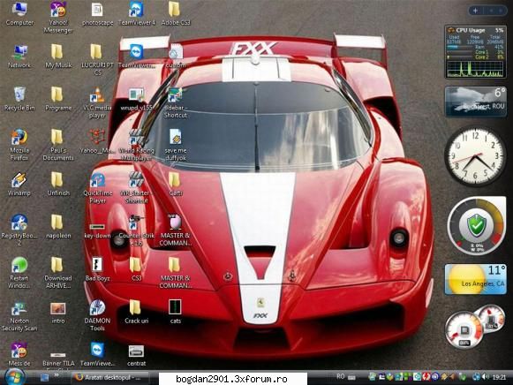
Task: Select the custom desktop file icon
Action: [176, 57]
